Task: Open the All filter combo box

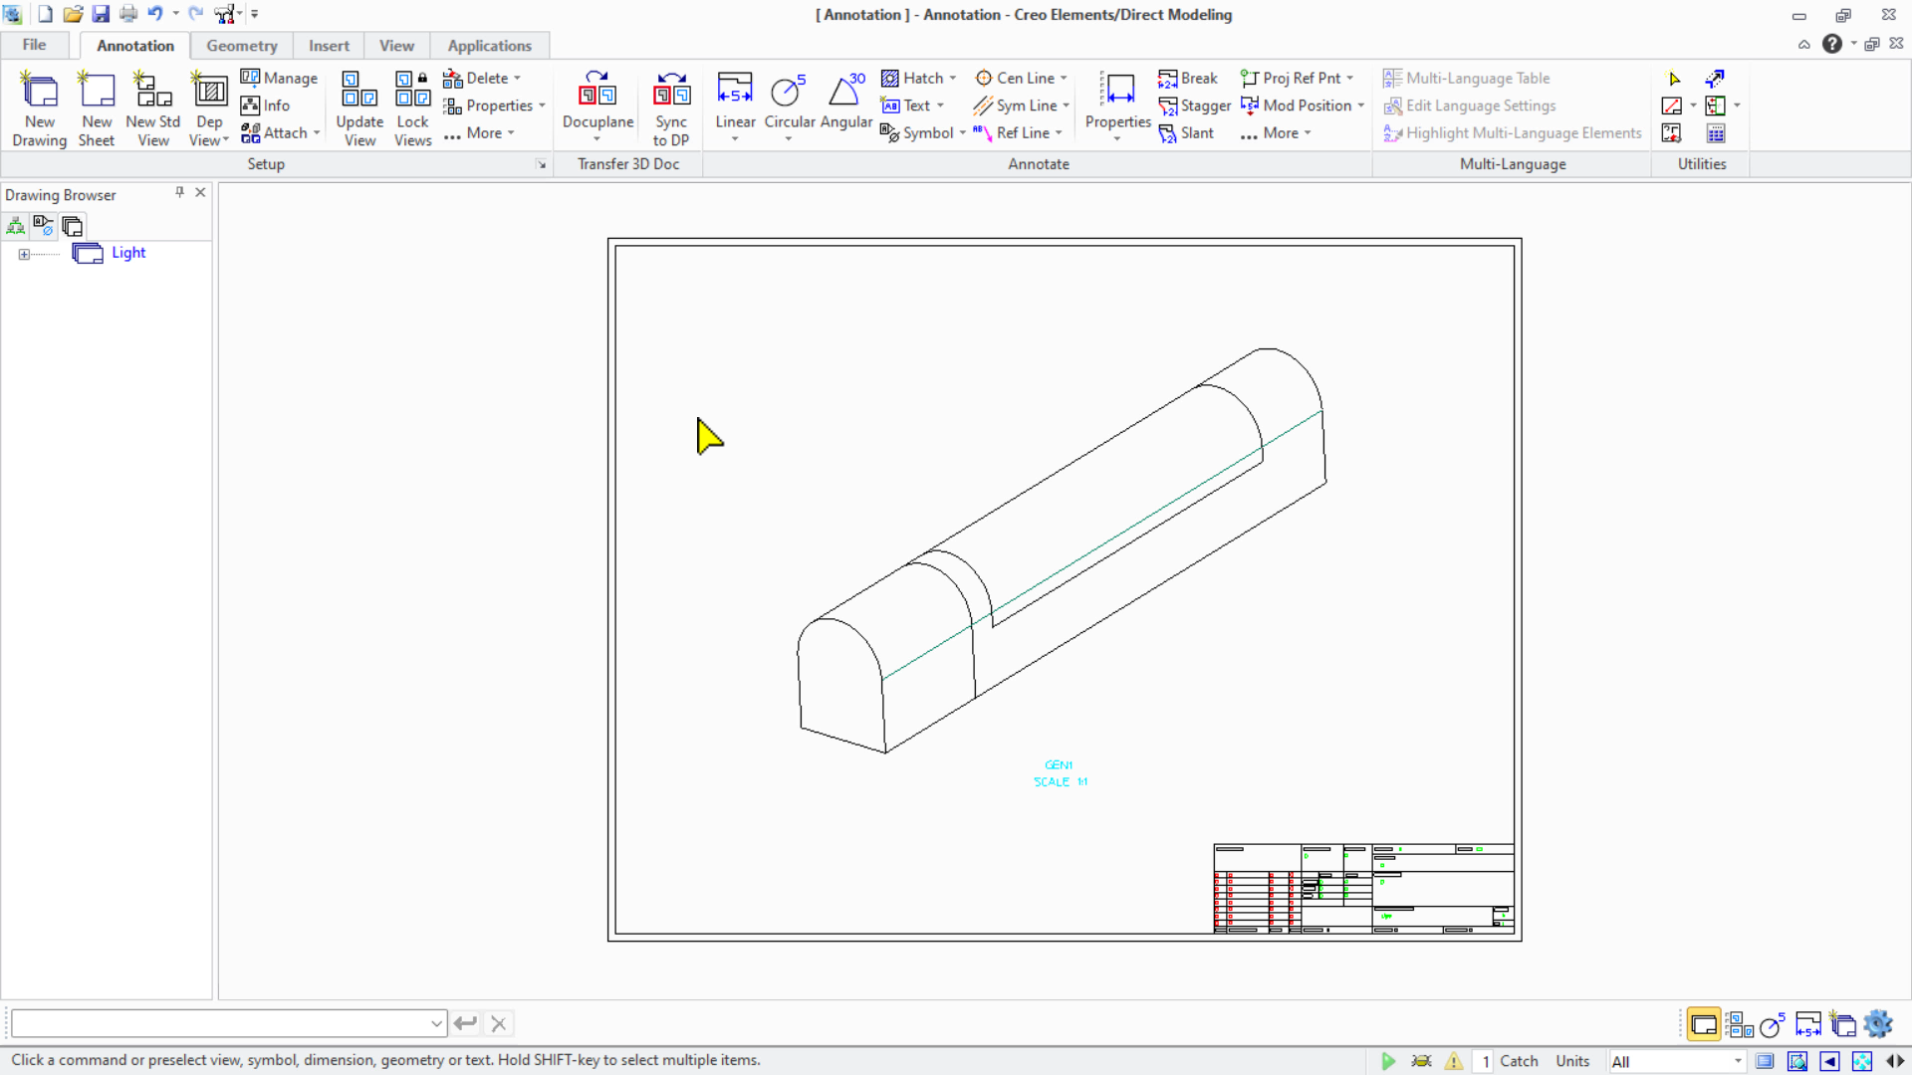Action: [x=1678, y=1062]
